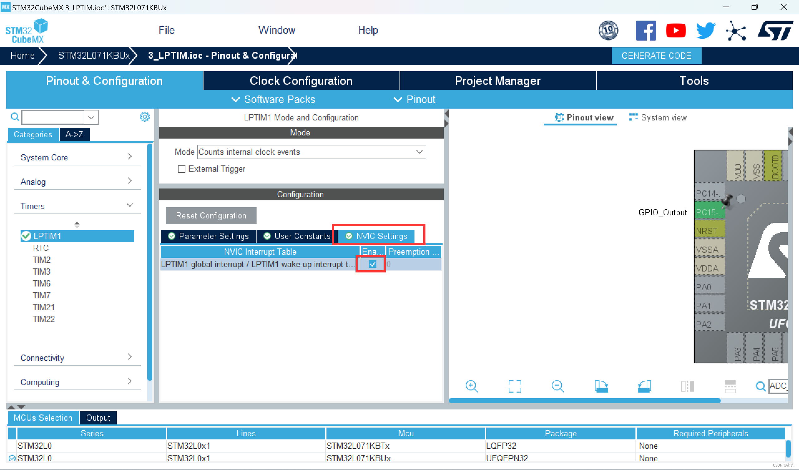Click the categories panel vertical scrollbar
This screenshot has width=799, height=470.
coord(150,262)
